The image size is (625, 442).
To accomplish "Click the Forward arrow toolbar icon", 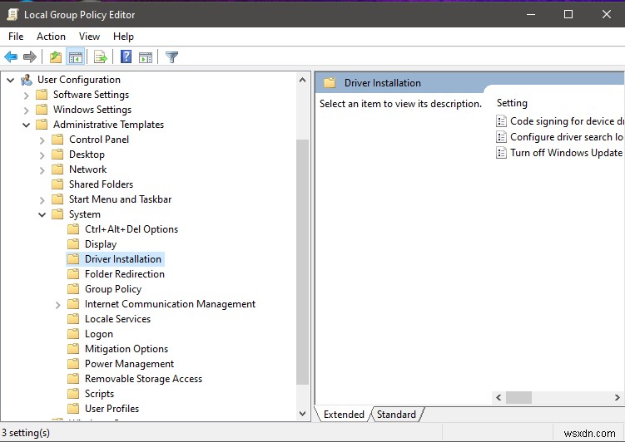I will (x=30, y=57).
